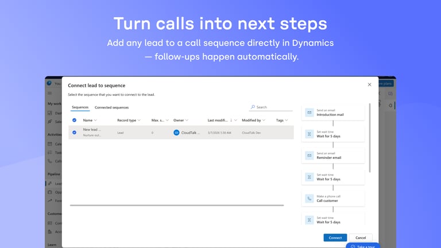Select the Introduction mail step card
The image size is (441, 248).
coord(333,113)
